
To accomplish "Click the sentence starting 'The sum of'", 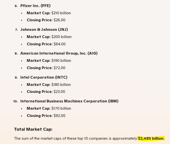I will [x=75, y=138].
